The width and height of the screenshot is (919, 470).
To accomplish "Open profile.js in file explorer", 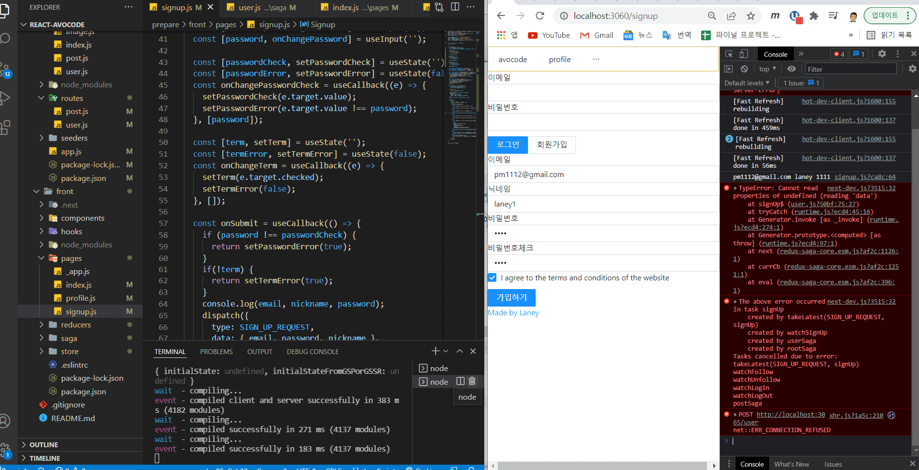I will (81, 298).
